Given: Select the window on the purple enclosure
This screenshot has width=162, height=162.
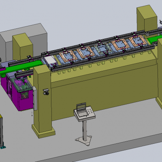Looking at the screenshot, I should pos(24,96).
